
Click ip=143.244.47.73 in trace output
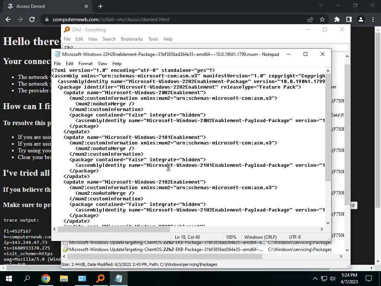(x=26, y=242)
